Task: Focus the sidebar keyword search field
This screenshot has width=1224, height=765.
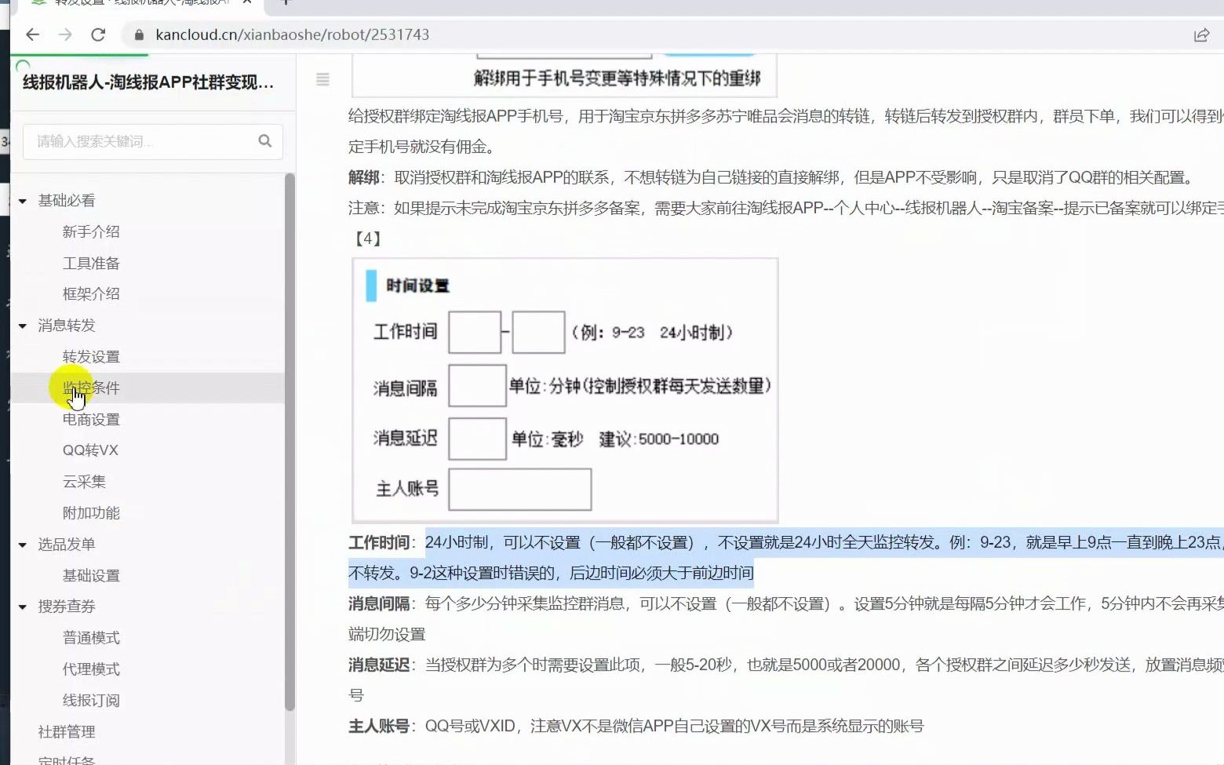Action: [152, 141]
